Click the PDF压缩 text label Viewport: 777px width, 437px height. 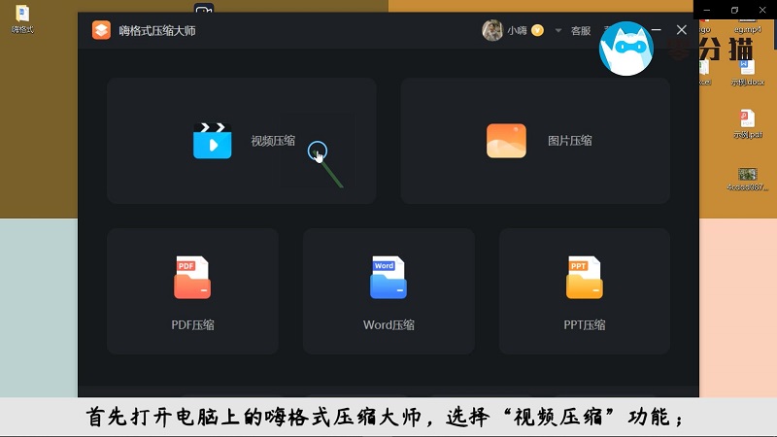click(192, 324)
